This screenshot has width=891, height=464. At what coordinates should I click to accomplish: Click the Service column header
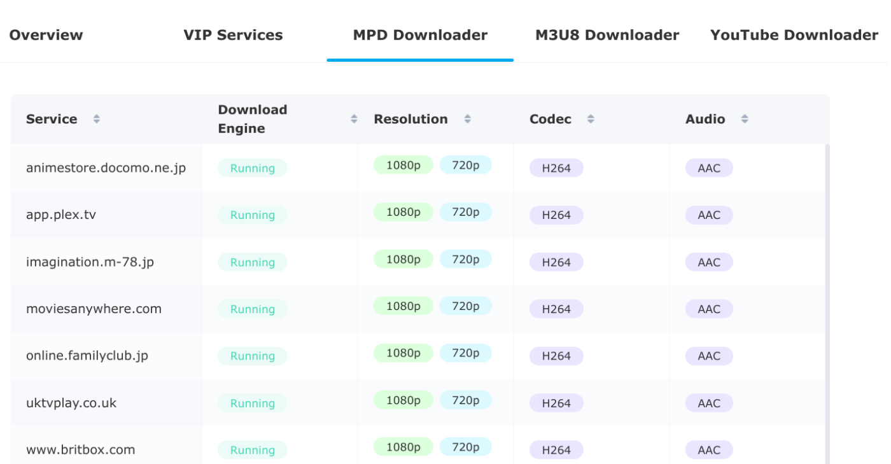coord(106,119)
